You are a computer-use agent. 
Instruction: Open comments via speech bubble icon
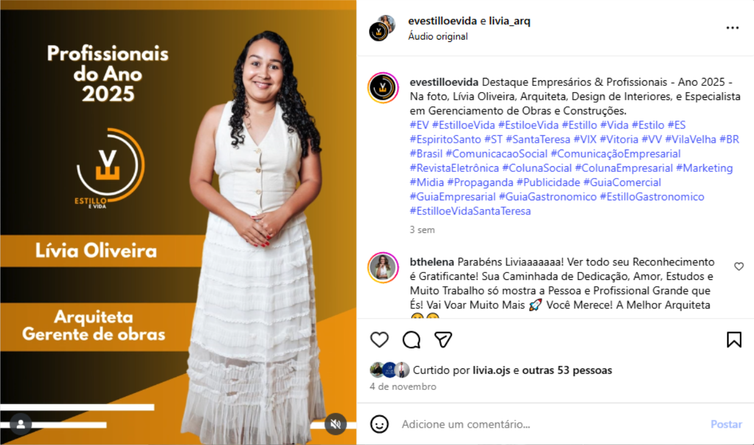coord(411,339)
